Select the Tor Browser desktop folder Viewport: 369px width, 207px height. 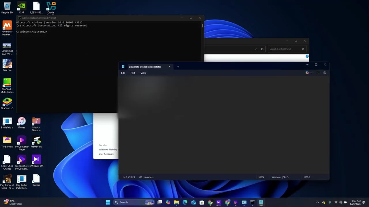(x=7, y=142)
